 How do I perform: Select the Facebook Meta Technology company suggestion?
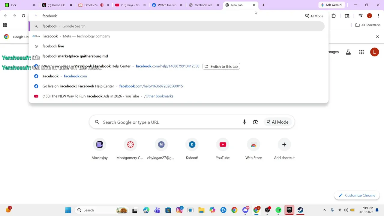point(177,36)
